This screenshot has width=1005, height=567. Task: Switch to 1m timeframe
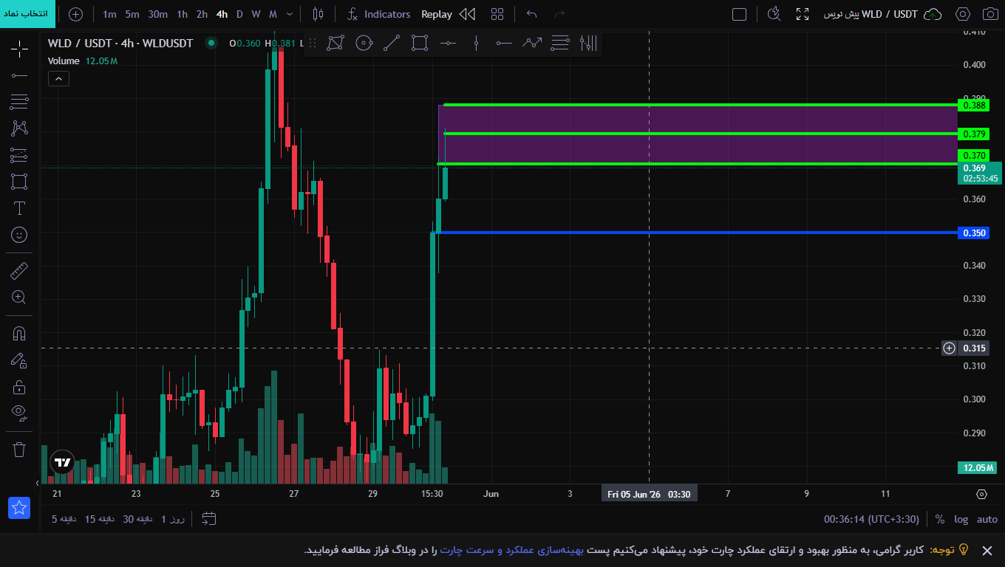[x=109, y=14]
